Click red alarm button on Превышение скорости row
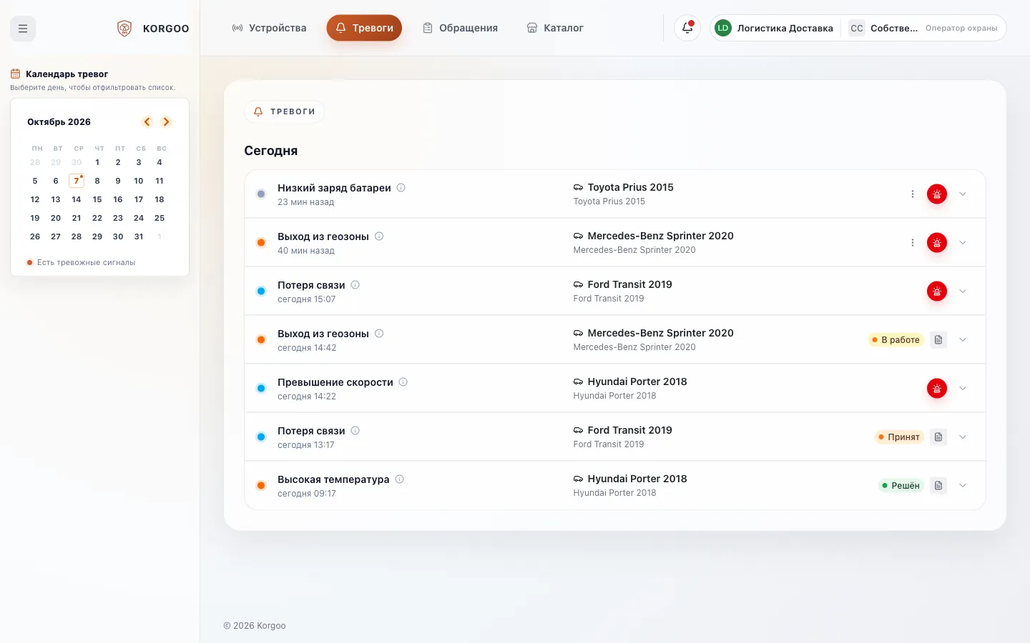This screenshot has height=643, width=1030. (x=937, y=389)
